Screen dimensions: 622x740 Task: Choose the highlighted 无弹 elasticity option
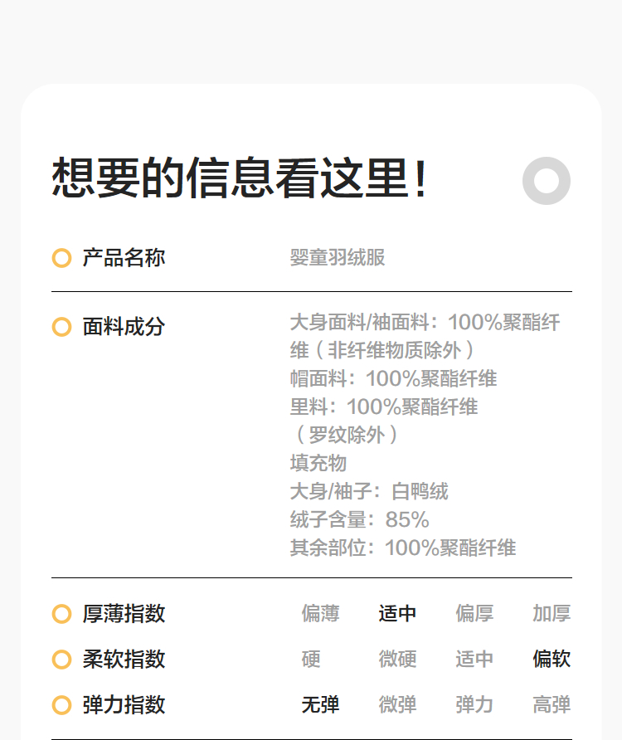(x=320, y=705)
